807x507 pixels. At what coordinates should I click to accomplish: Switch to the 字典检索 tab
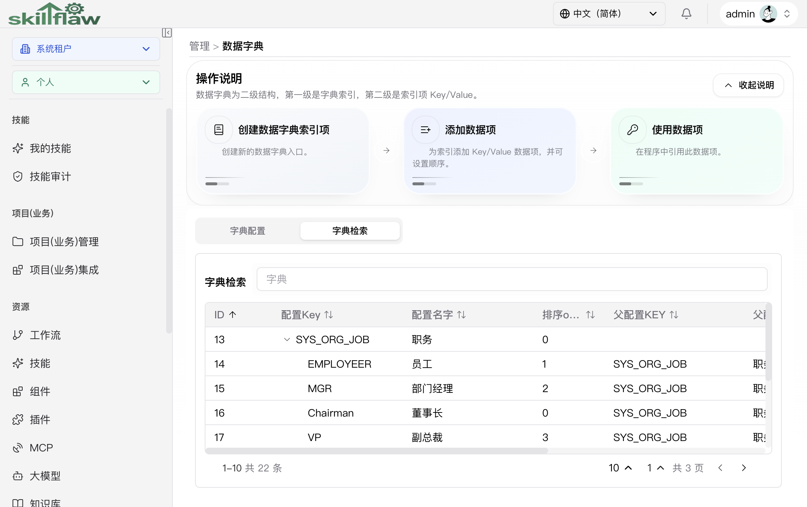click(x=350, y=231)
